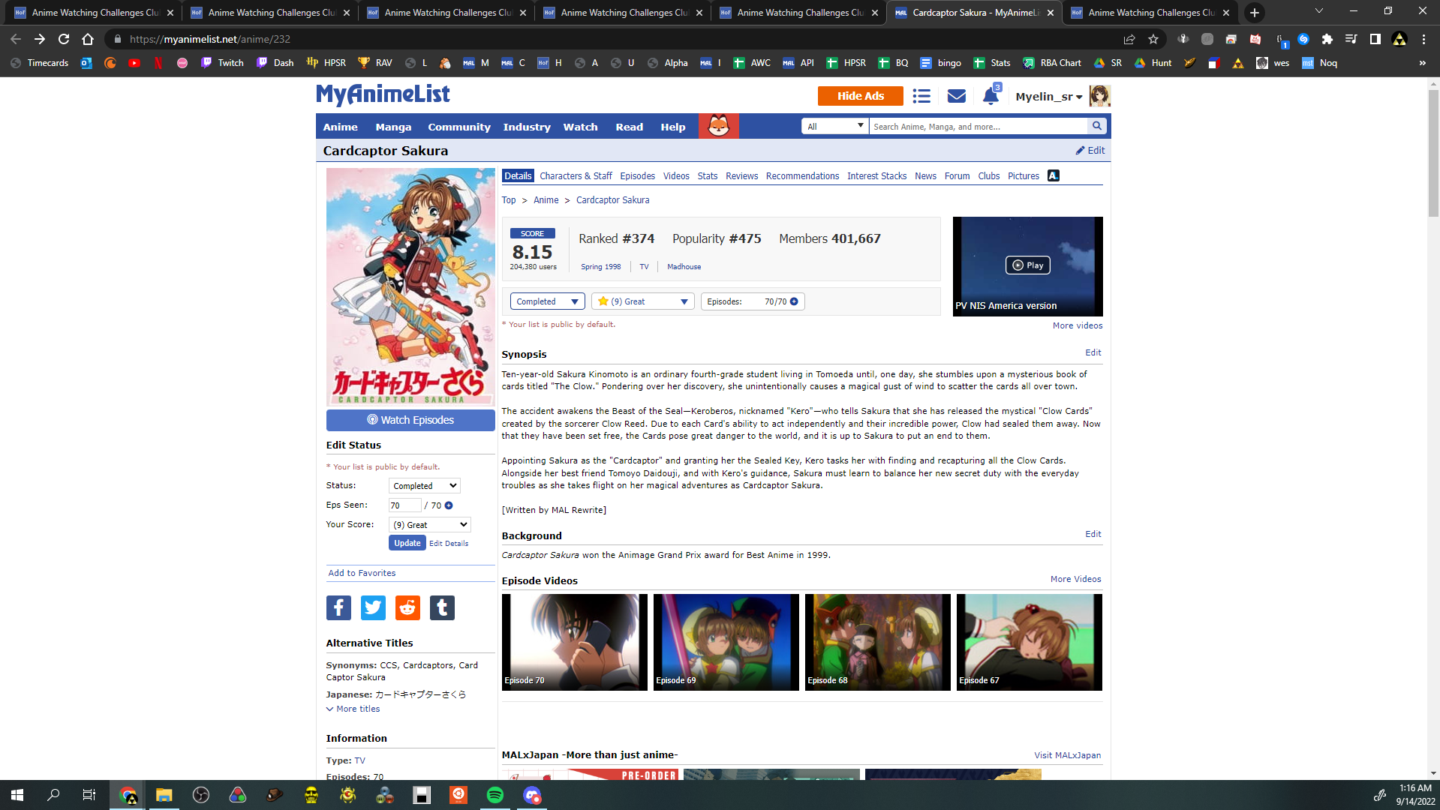The height and width of the screenshot is (810, 1440).
Task: Switch to the Characters & Staff tab
Action: tap(576, 176)
